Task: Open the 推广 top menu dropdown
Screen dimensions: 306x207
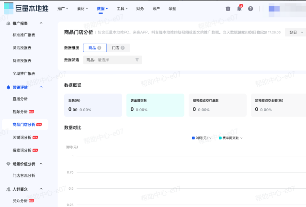Action: point(63,9)
